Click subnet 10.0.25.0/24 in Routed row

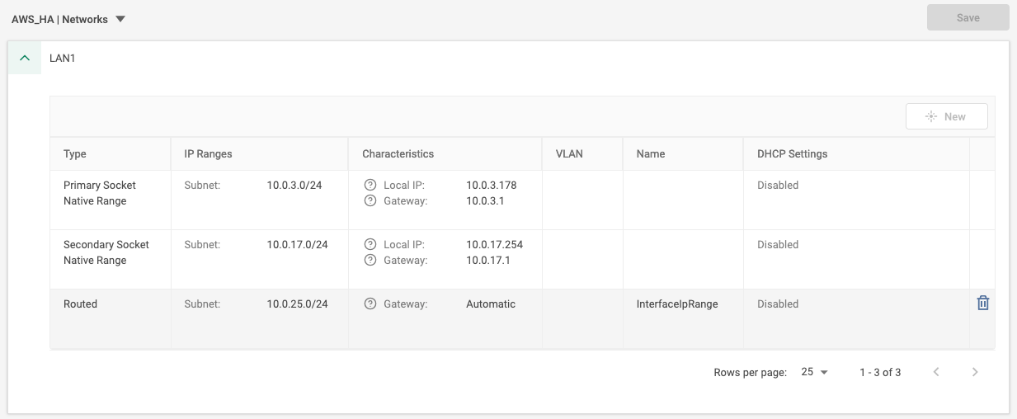click(x=297, y=304)
